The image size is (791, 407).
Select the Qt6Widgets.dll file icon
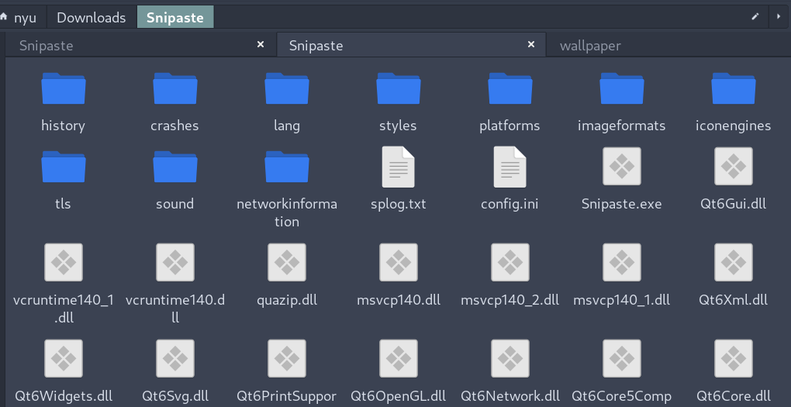(x=63, y=358)
